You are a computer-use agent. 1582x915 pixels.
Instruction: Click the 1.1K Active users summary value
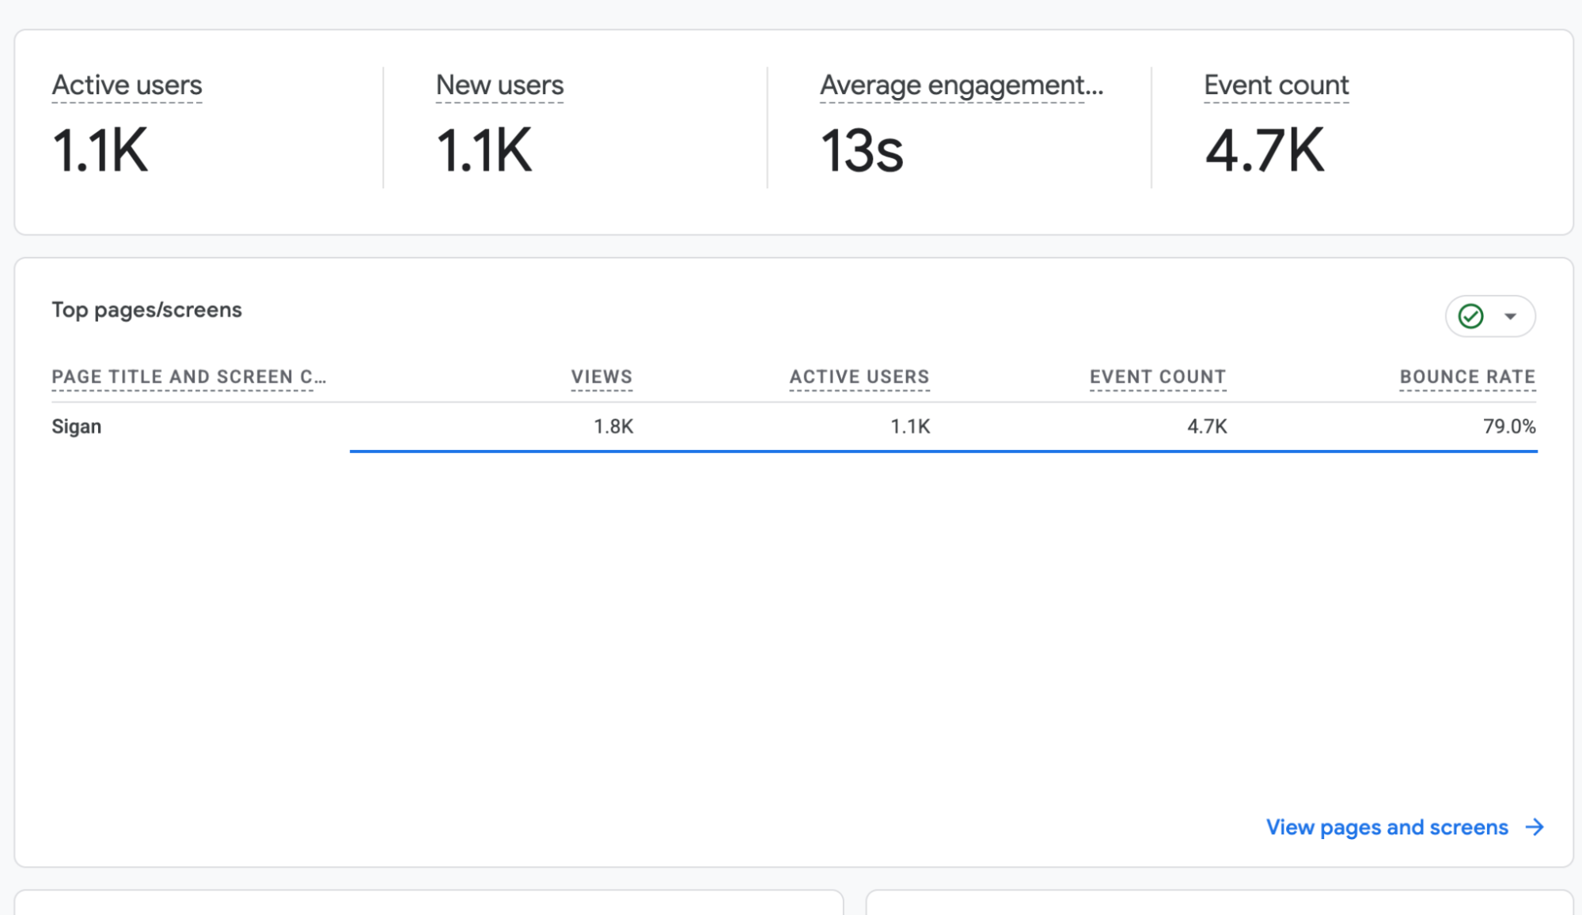coord(100,150)
